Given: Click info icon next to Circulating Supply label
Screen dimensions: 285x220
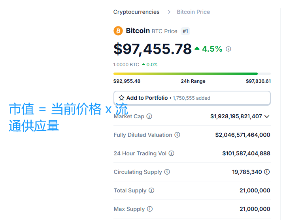Looking at the screenshot, I should [167, 172].
